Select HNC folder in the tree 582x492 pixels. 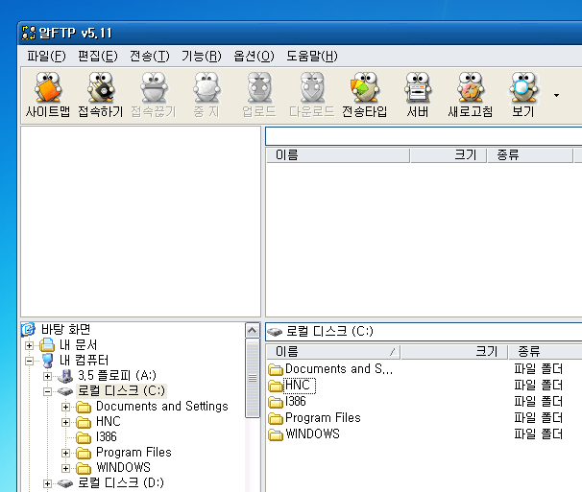tap(108, 422)
